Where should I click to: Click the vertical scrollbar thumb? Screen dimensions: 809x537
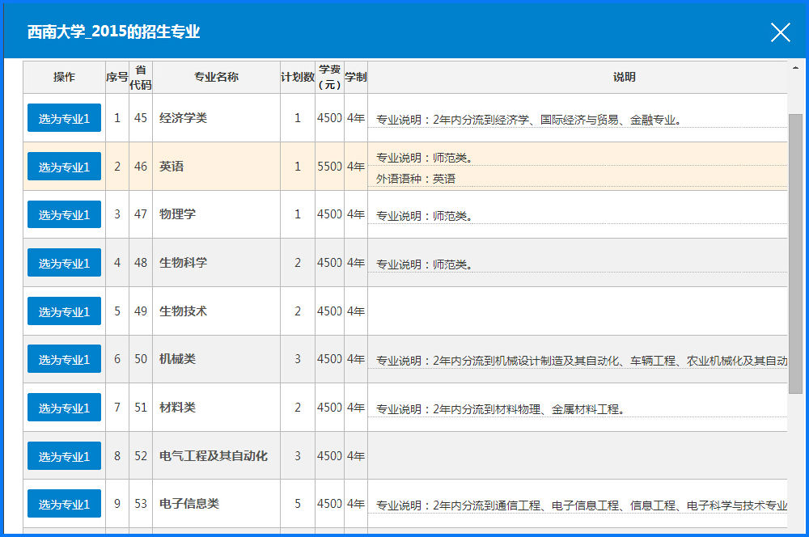pyautogui.click(x=795, y=252)
